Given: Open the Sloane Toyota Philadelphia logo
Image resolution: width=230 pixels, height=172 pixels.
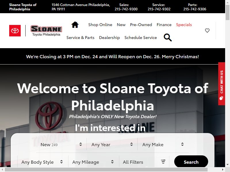Looking at the screenshot, I should point(46,31).
